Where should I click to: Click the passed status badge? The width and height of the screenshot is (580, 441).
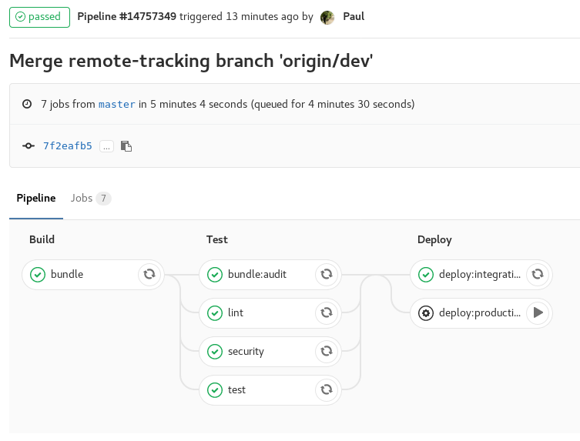point(39,17)
